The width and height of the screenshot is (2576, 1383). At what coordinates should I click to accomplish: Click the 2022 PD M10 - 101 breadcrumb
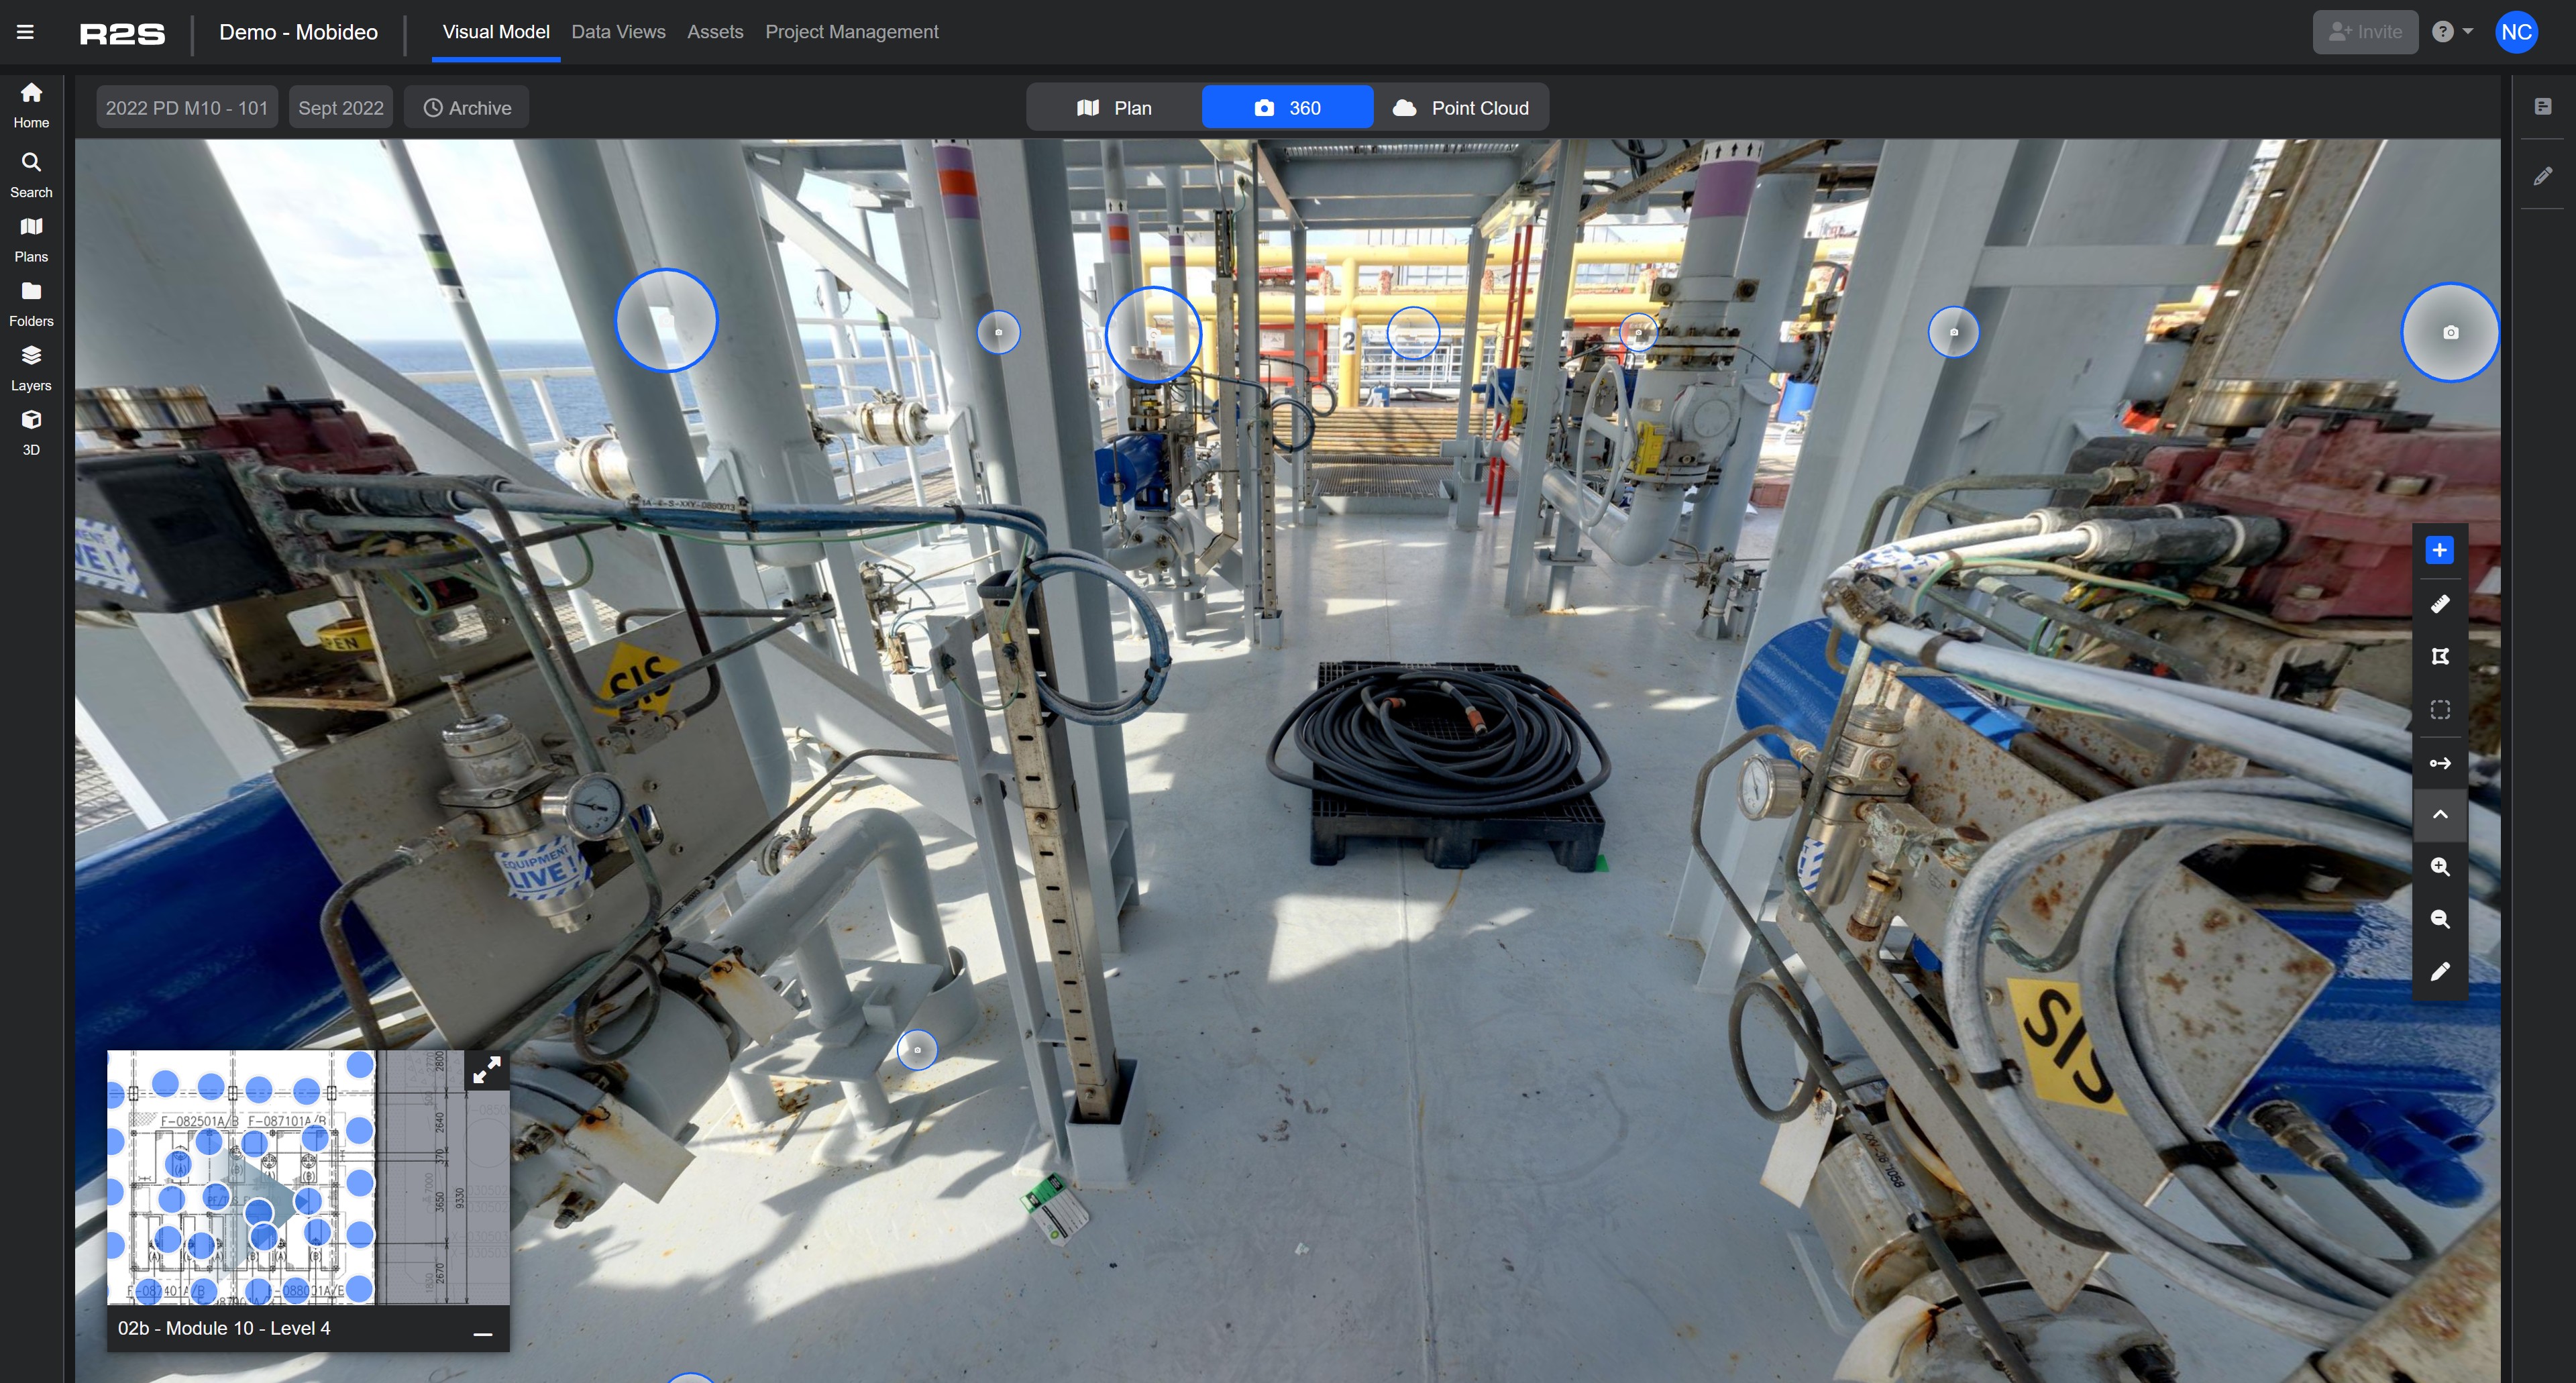pyautogui.click(x=187, y=108)
